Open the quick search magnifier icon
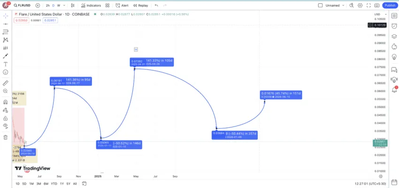Image resolution: width=399 pixels, height=188 pixels. (x=352, y=5)
